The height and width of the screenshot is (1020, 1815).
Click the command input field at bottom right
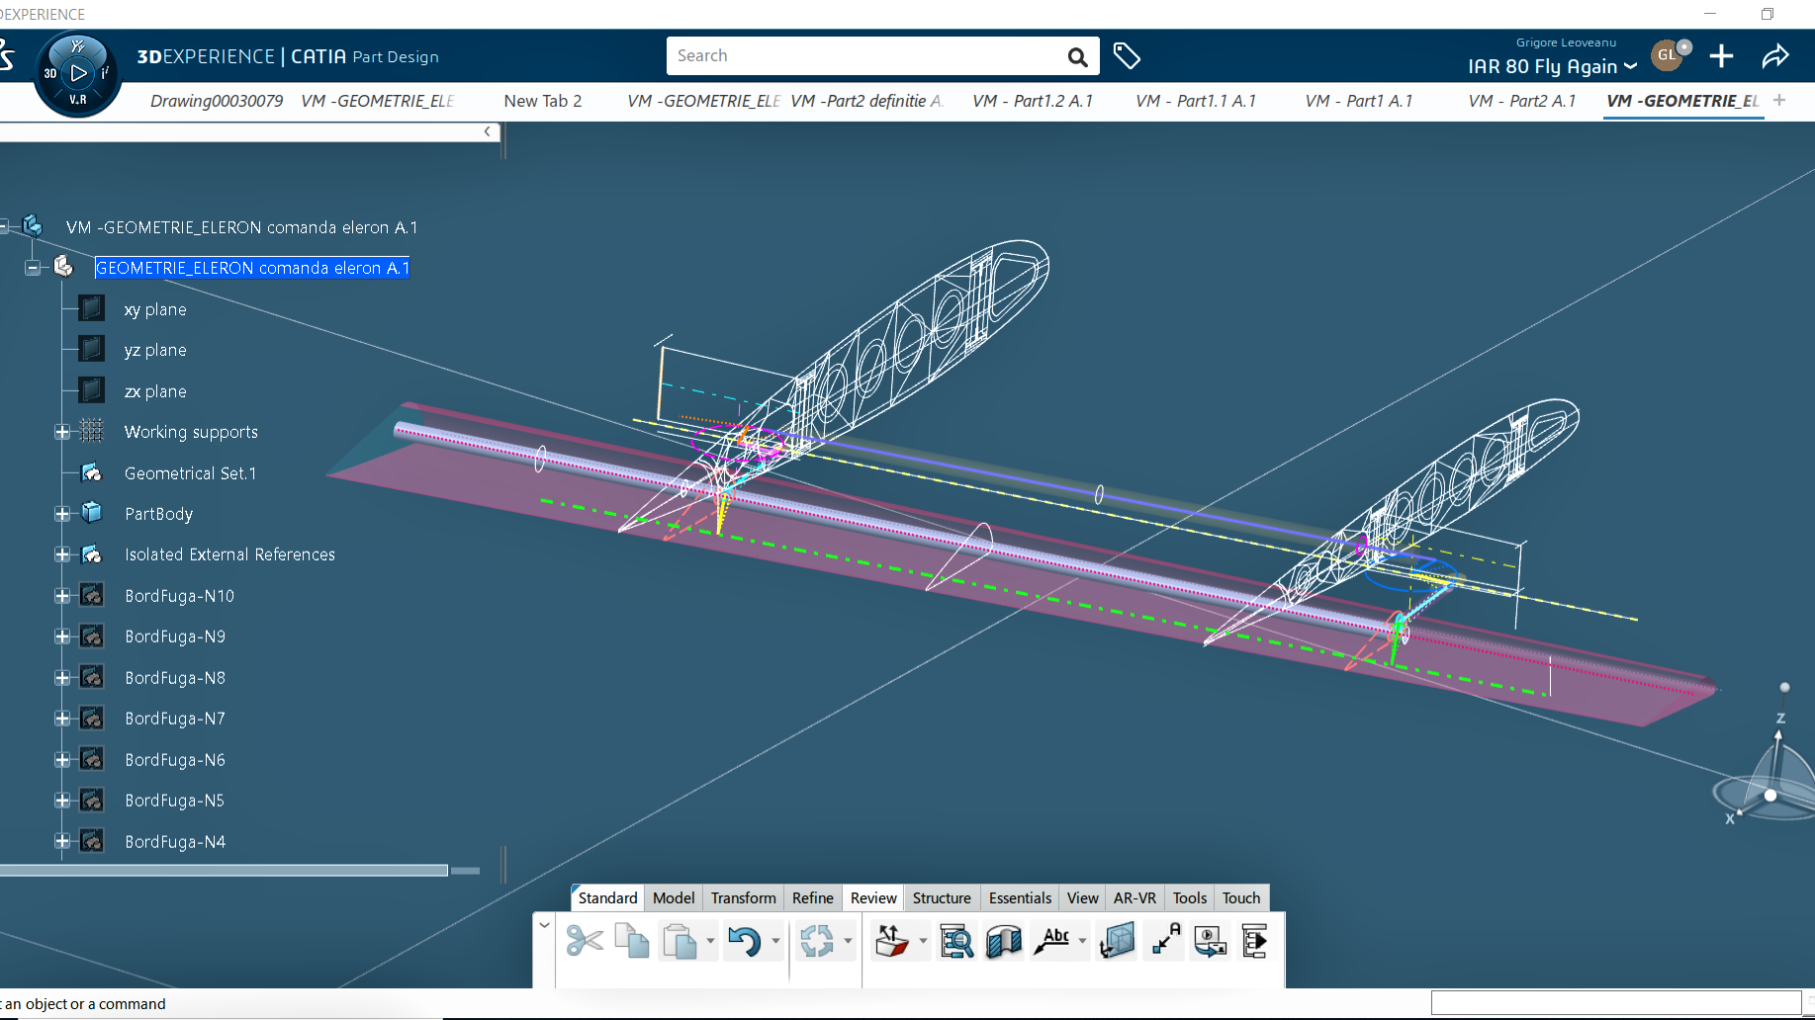click(x=1616, y=1003)
